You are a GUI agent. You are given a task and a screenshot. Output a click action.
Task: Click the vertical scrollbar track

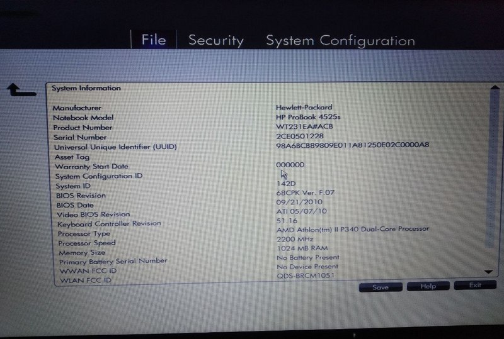(491, 176)
